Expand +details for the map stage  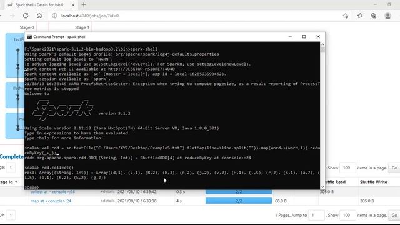tap(107, 201)
